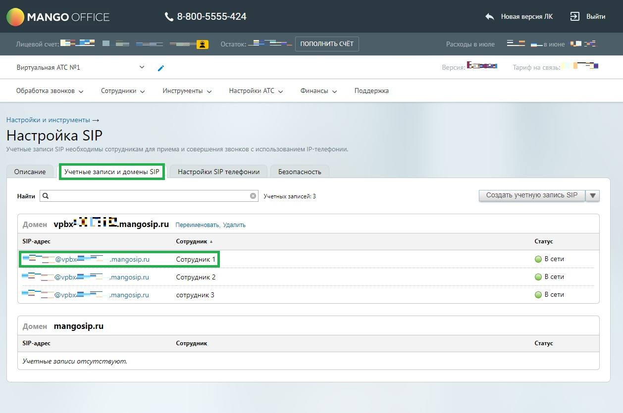The height and width of the screenshot is (413, 623).
Task: Click the Учетных записей: 3 counter text
Action: point(290,196)
